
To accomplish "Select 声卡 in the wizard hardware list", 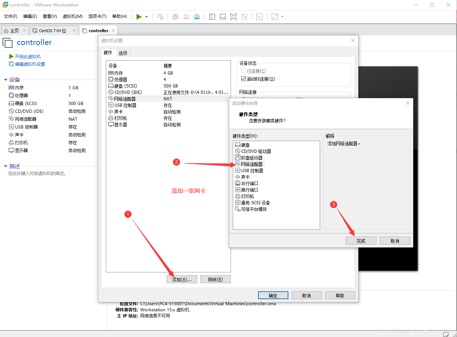I will tap(242, 177).
